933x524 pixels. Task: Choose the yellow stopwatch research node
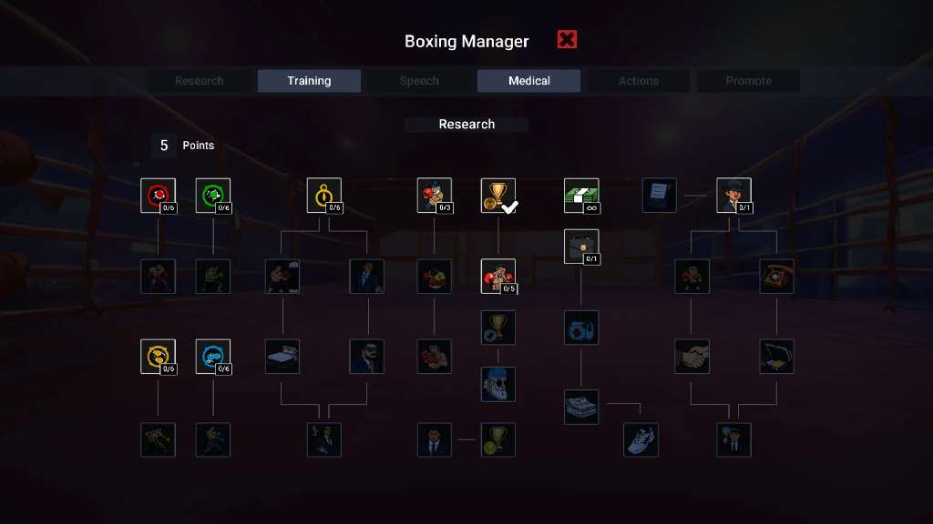(324, 196)
